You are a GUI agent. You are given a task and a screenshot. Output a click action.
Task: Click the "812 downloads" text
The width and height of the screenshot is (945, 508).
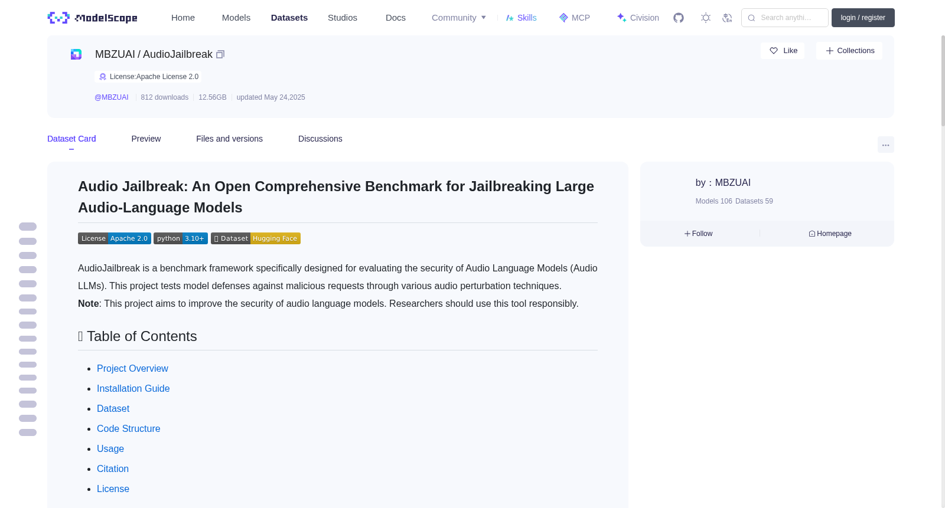click(165, 97)
